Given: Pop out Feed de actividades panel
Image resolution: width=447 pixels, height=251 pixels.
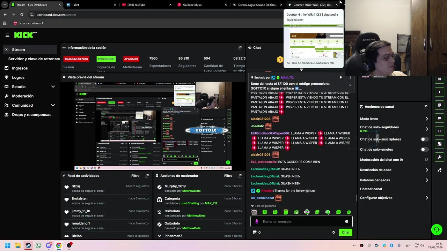Looking at the screenshot, I should tap(147, 176).
